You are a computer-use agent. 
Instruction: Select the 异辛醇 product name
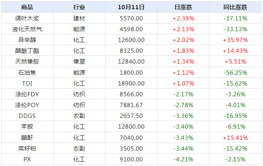coord(27,40)
